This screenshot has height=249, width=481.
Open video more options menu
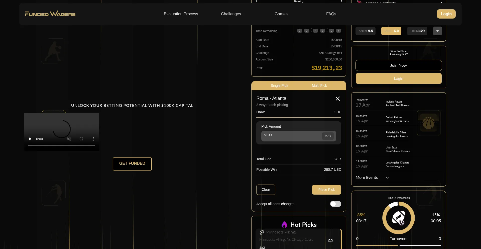(93, 139)
